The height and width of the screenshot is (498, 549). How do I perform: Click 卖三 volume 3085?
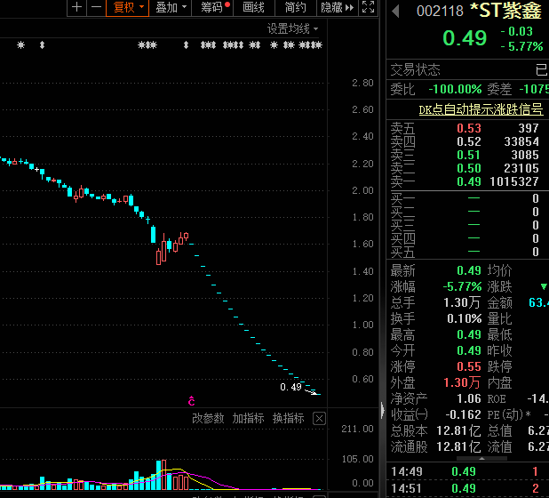pos(525,155)
